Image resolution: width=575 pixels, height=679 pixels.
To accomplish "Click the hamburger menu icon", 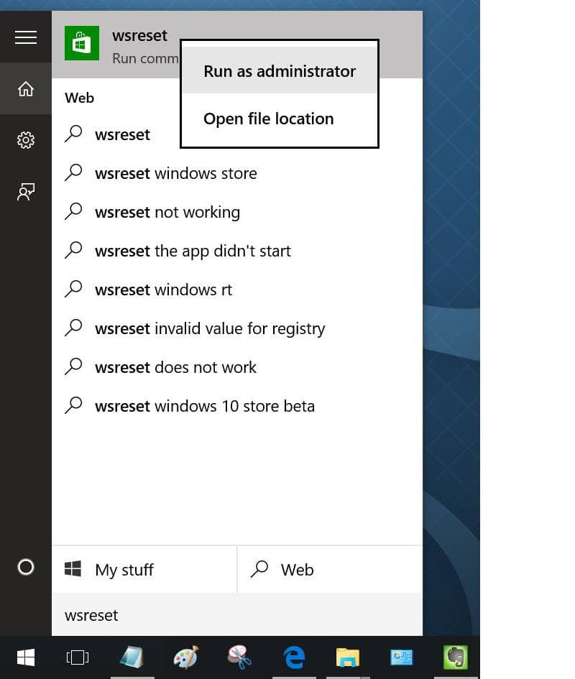I will pos(26,37).
